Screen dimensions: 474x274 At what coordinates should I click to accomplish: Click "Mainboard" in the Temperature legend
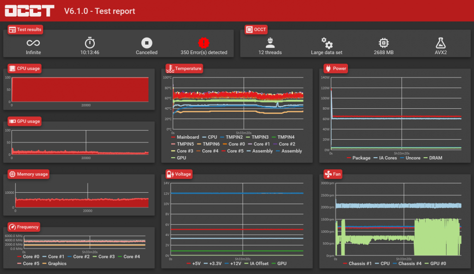pyautogui.click(x=188, y=137)
